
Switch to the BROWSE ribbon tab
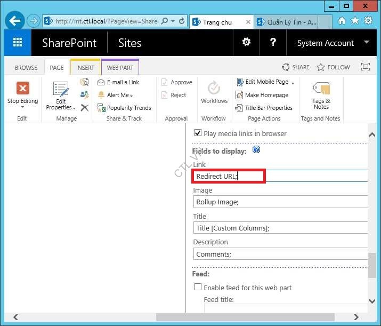click(x=26, y=68)
